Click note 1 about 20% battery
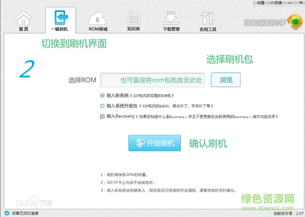 point(125,175)
